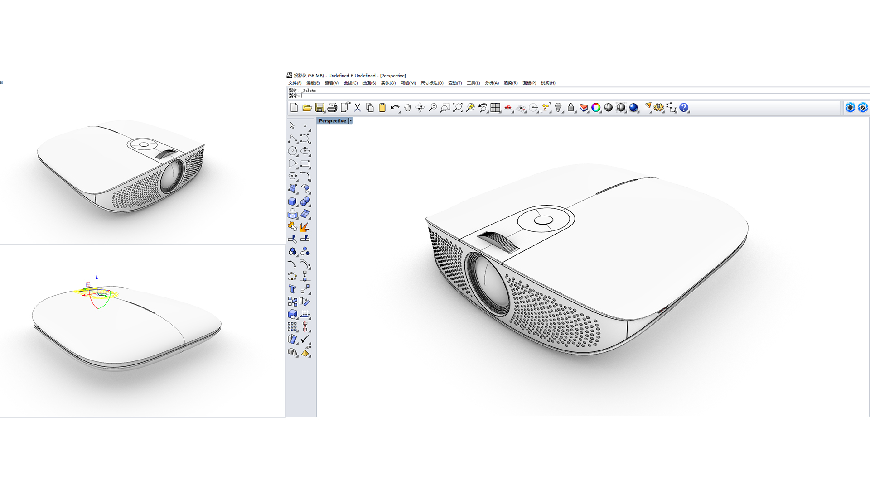Select the Pan view hand tool
This screenshot has width=870, height=489.
point(408,108)
